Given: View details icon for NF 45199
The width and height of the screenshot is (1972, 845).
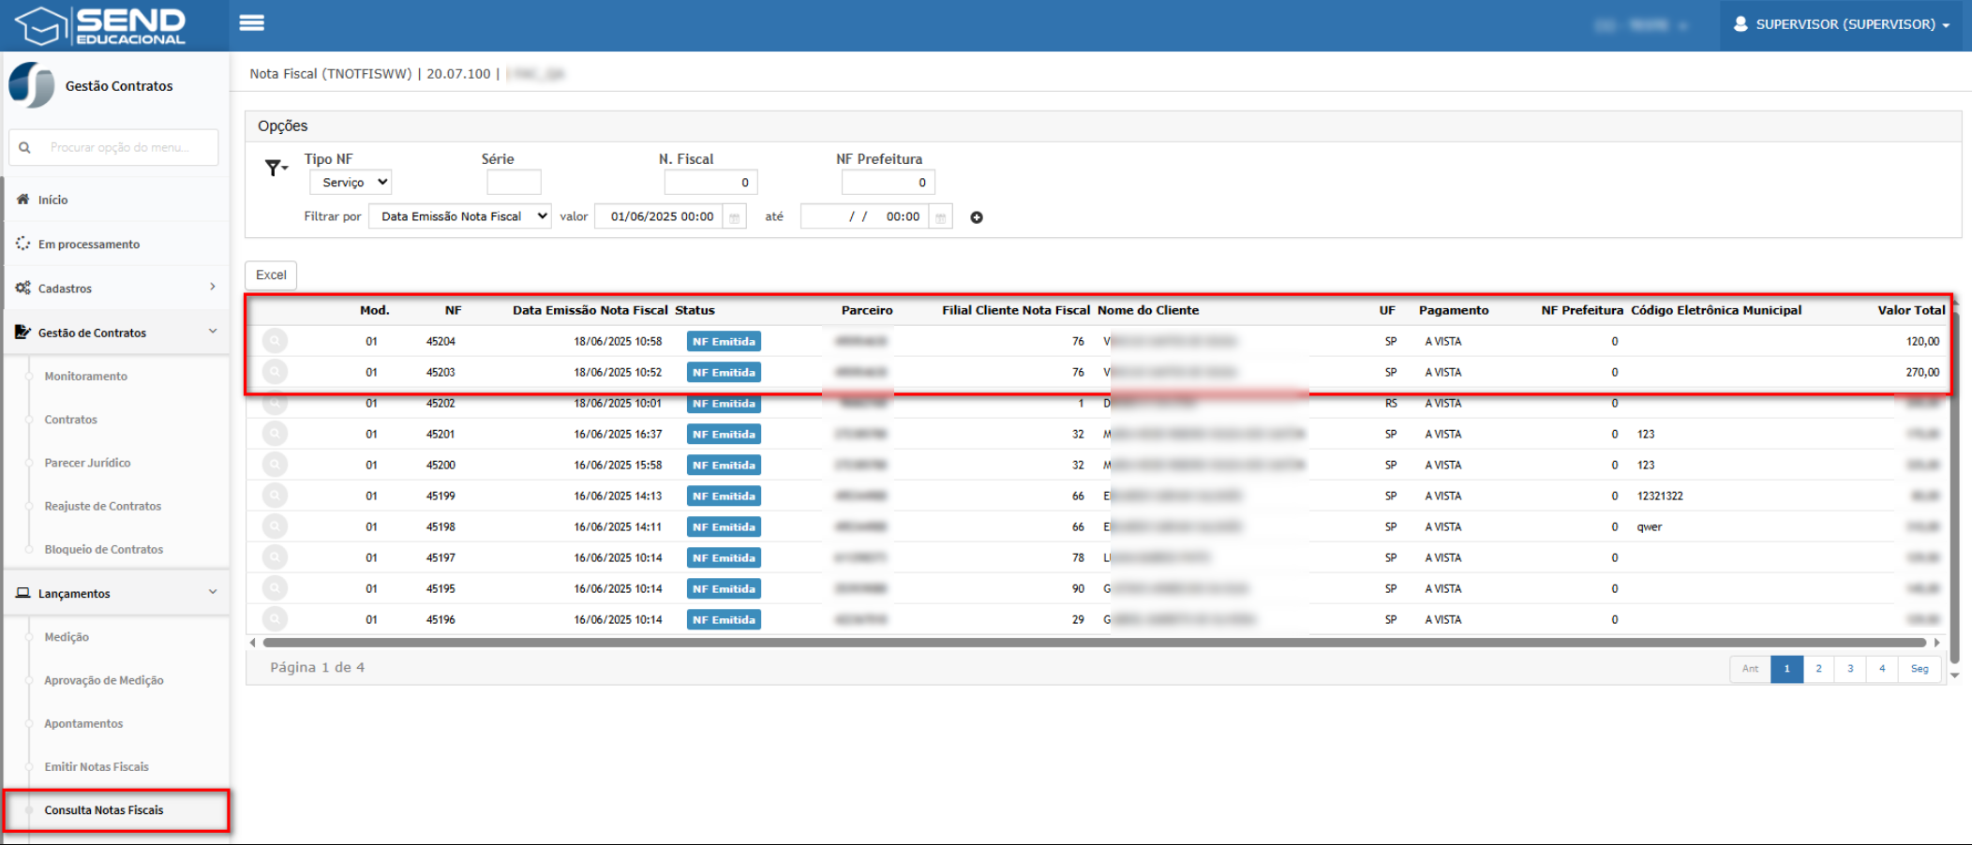Looking at the screenshot, I should pos(275,496).
